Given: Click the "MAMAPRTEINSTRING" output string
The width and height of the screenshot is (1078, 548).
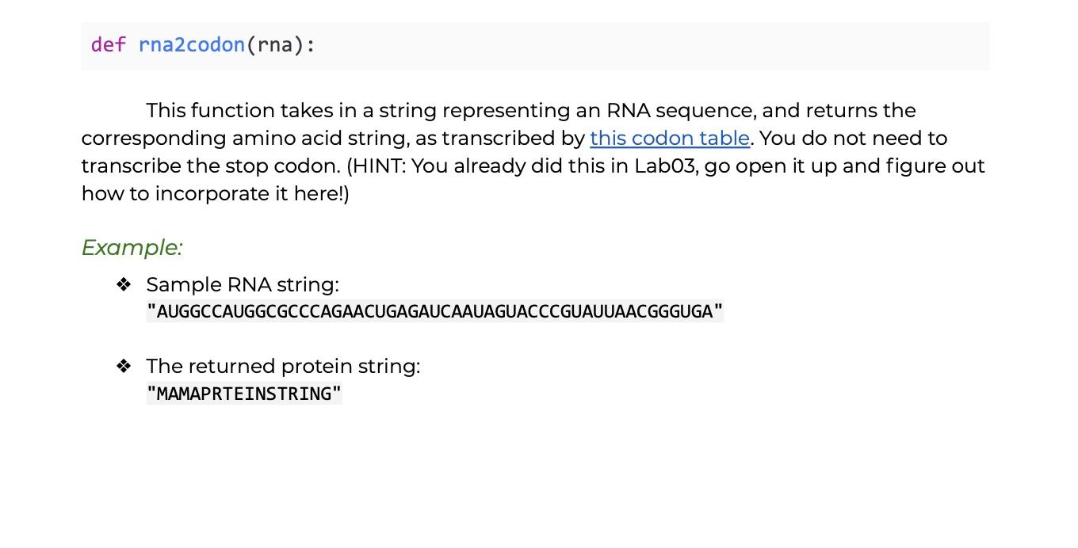Looking at the screenshot, I should pos(244,394).
